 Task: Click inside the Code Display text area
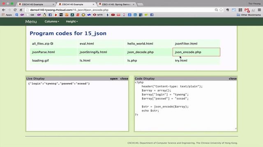point(186,106)
